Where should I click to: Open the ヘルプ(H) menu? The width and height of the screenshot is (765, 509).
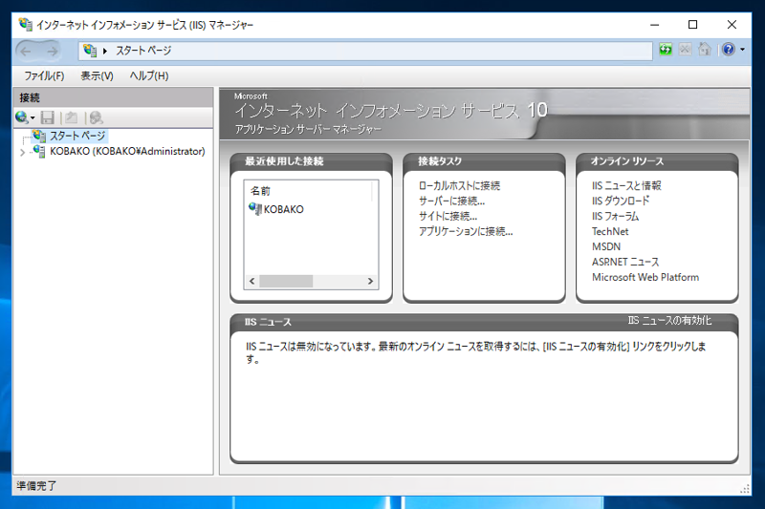pyautogui.click(x=149, y=76)
